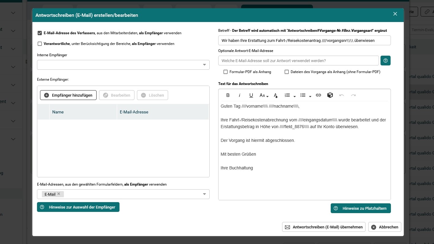Image resolution: width=434 pixels, height=244 pixels.
Task: Check Formular-PDF als Anhang
Action: pyautogui.click(x=226, y=72)
